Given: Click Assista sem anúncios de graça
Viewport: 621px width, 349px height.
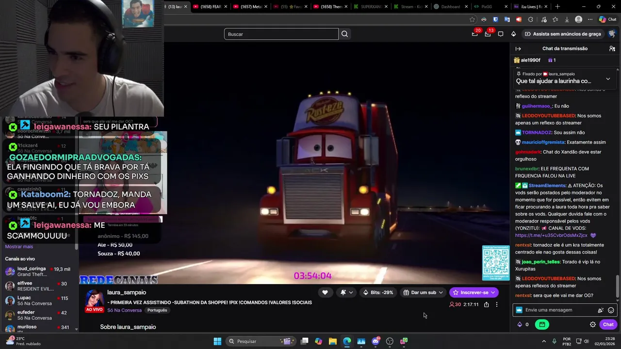Looking at the screenshot, I should tap(563, 34).
